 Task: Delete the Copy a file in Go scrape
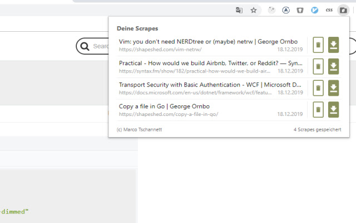(x=318, y=109)
